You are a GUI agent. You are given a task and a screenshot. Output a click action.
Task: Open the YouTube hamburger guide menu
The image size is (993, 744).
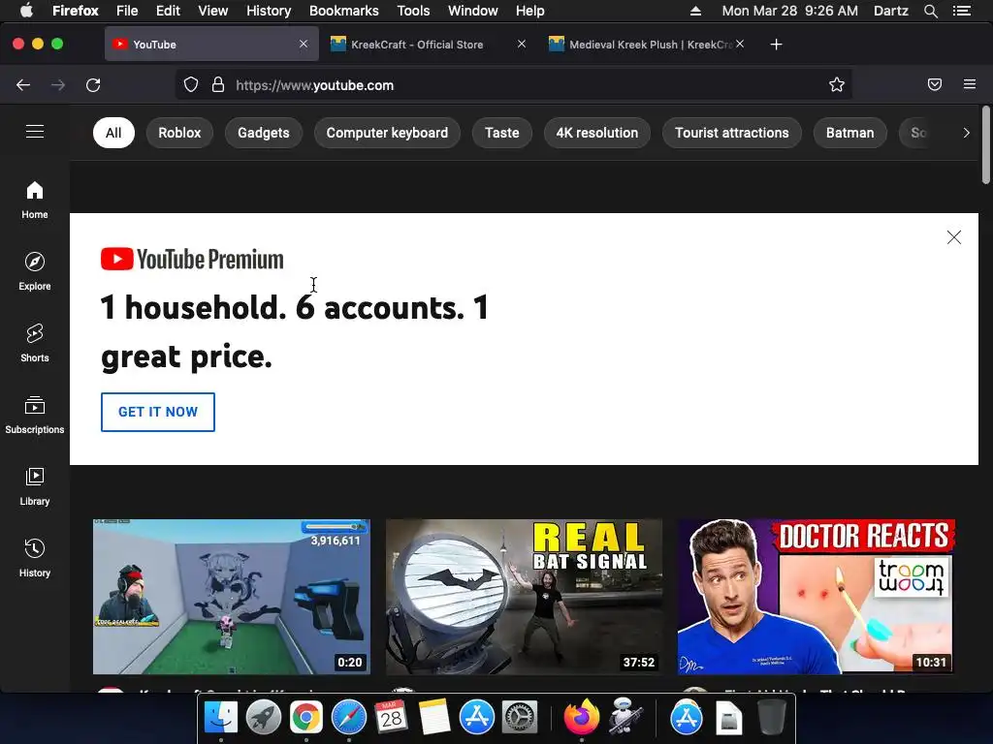35,131
